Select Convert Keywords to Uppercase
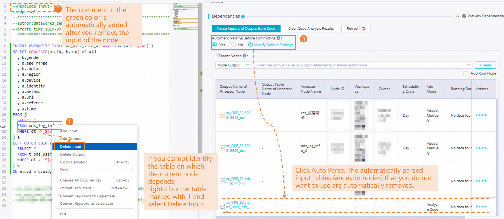Viewport: 504px width, 219px height. [87, 196]
